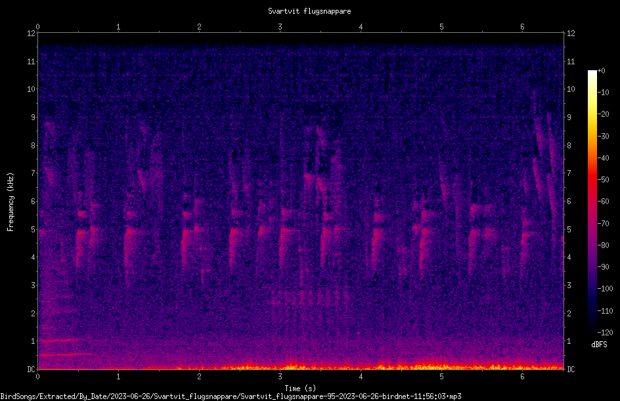620x401 pixels.
Task: Click the "-20" color scale label
Action: (603, 114)
